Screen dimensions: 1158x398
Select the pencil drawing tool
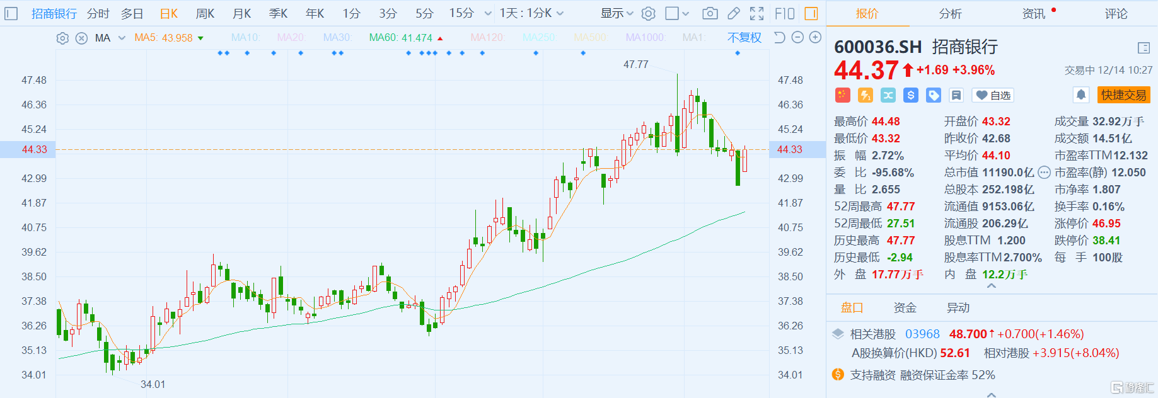click(x=734, y=13)
